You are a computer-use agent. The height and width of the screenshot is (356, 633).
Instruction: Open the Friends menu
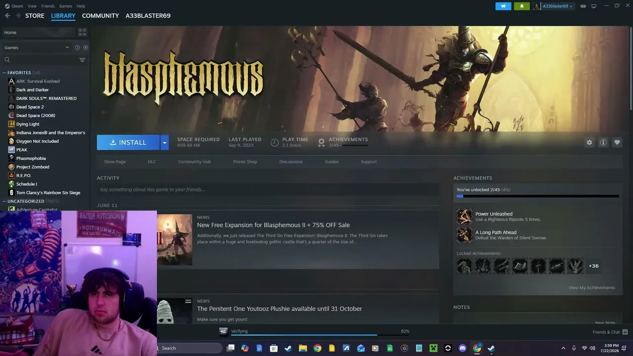[48, 6]
